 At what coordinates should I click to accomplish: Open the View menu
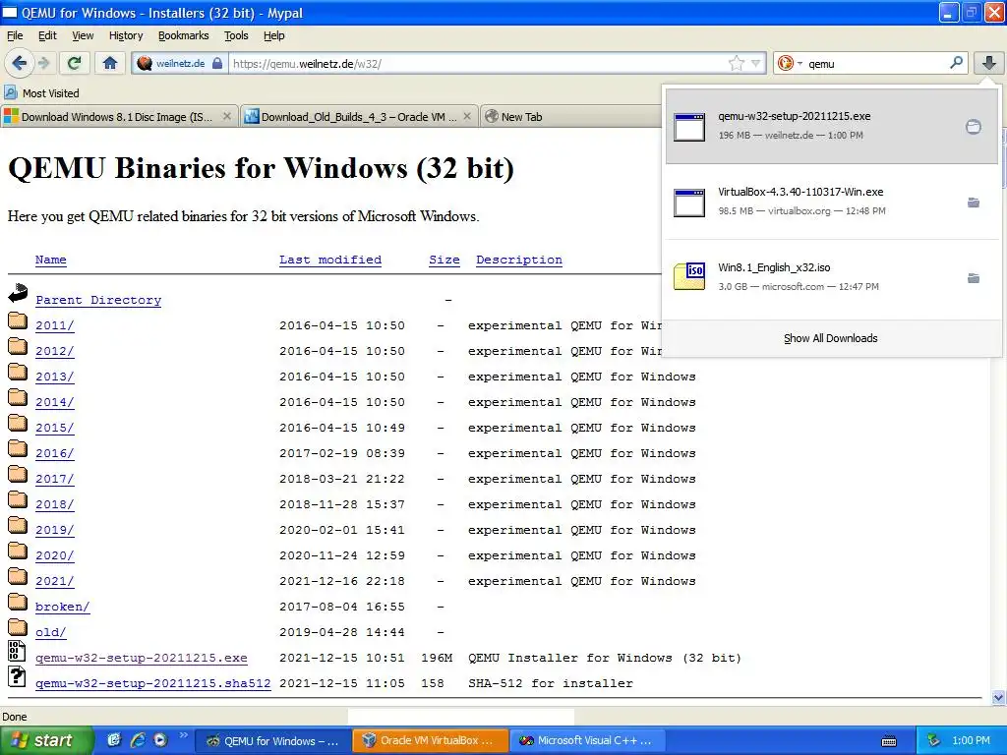pos(83,35)
